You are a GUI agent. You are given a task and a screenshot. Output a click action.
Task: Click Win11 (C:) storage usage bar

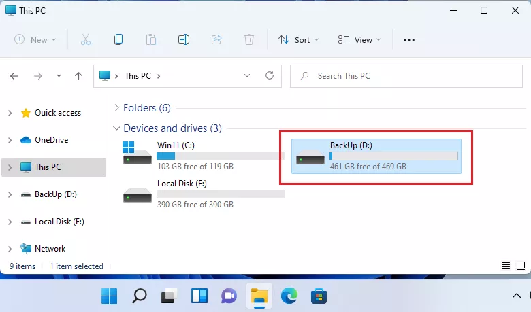pos(221,156)
